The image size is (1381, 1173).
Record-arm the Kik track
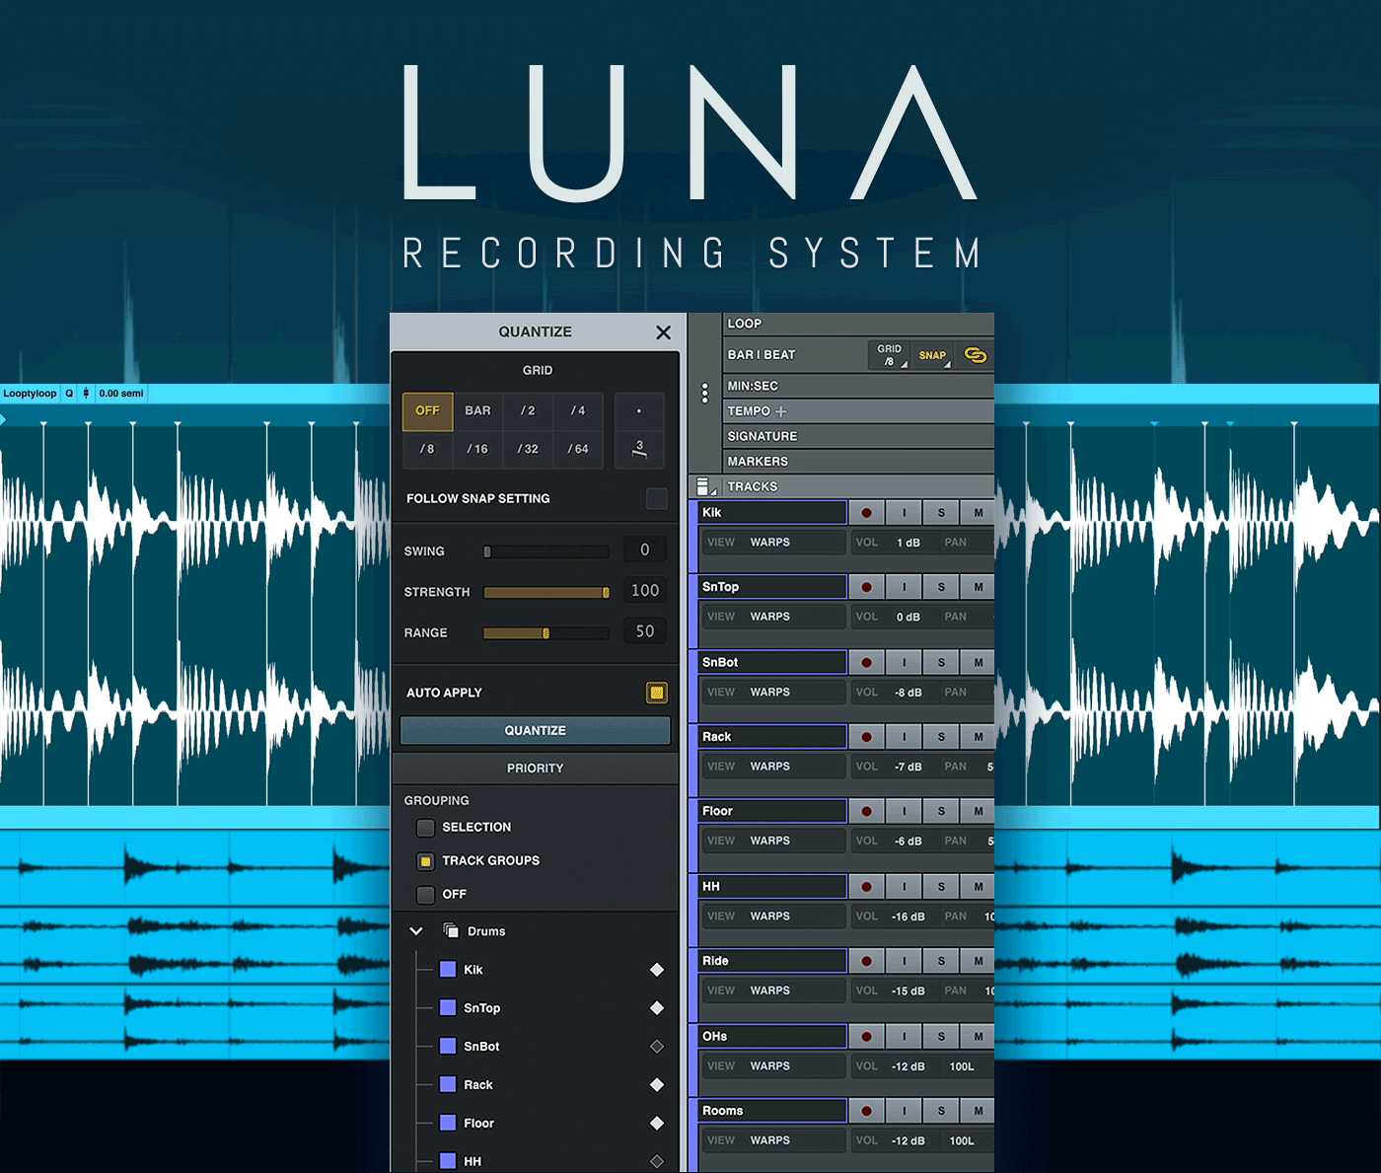click(866, 513)
